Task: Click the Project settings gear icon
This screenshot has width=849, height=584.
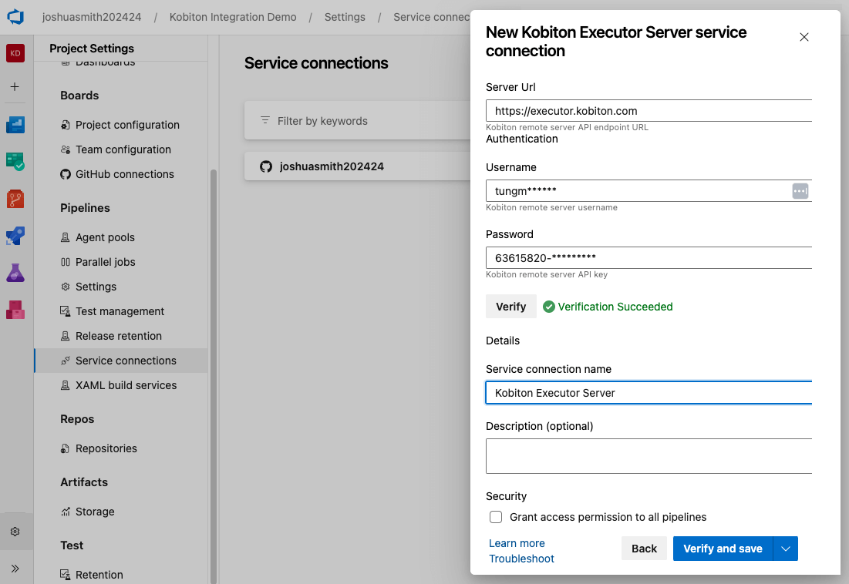Action: (15, 532)
